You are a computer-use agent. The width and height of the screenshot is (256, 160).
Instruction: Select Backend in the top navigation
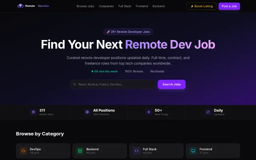(x=158, y=6)
